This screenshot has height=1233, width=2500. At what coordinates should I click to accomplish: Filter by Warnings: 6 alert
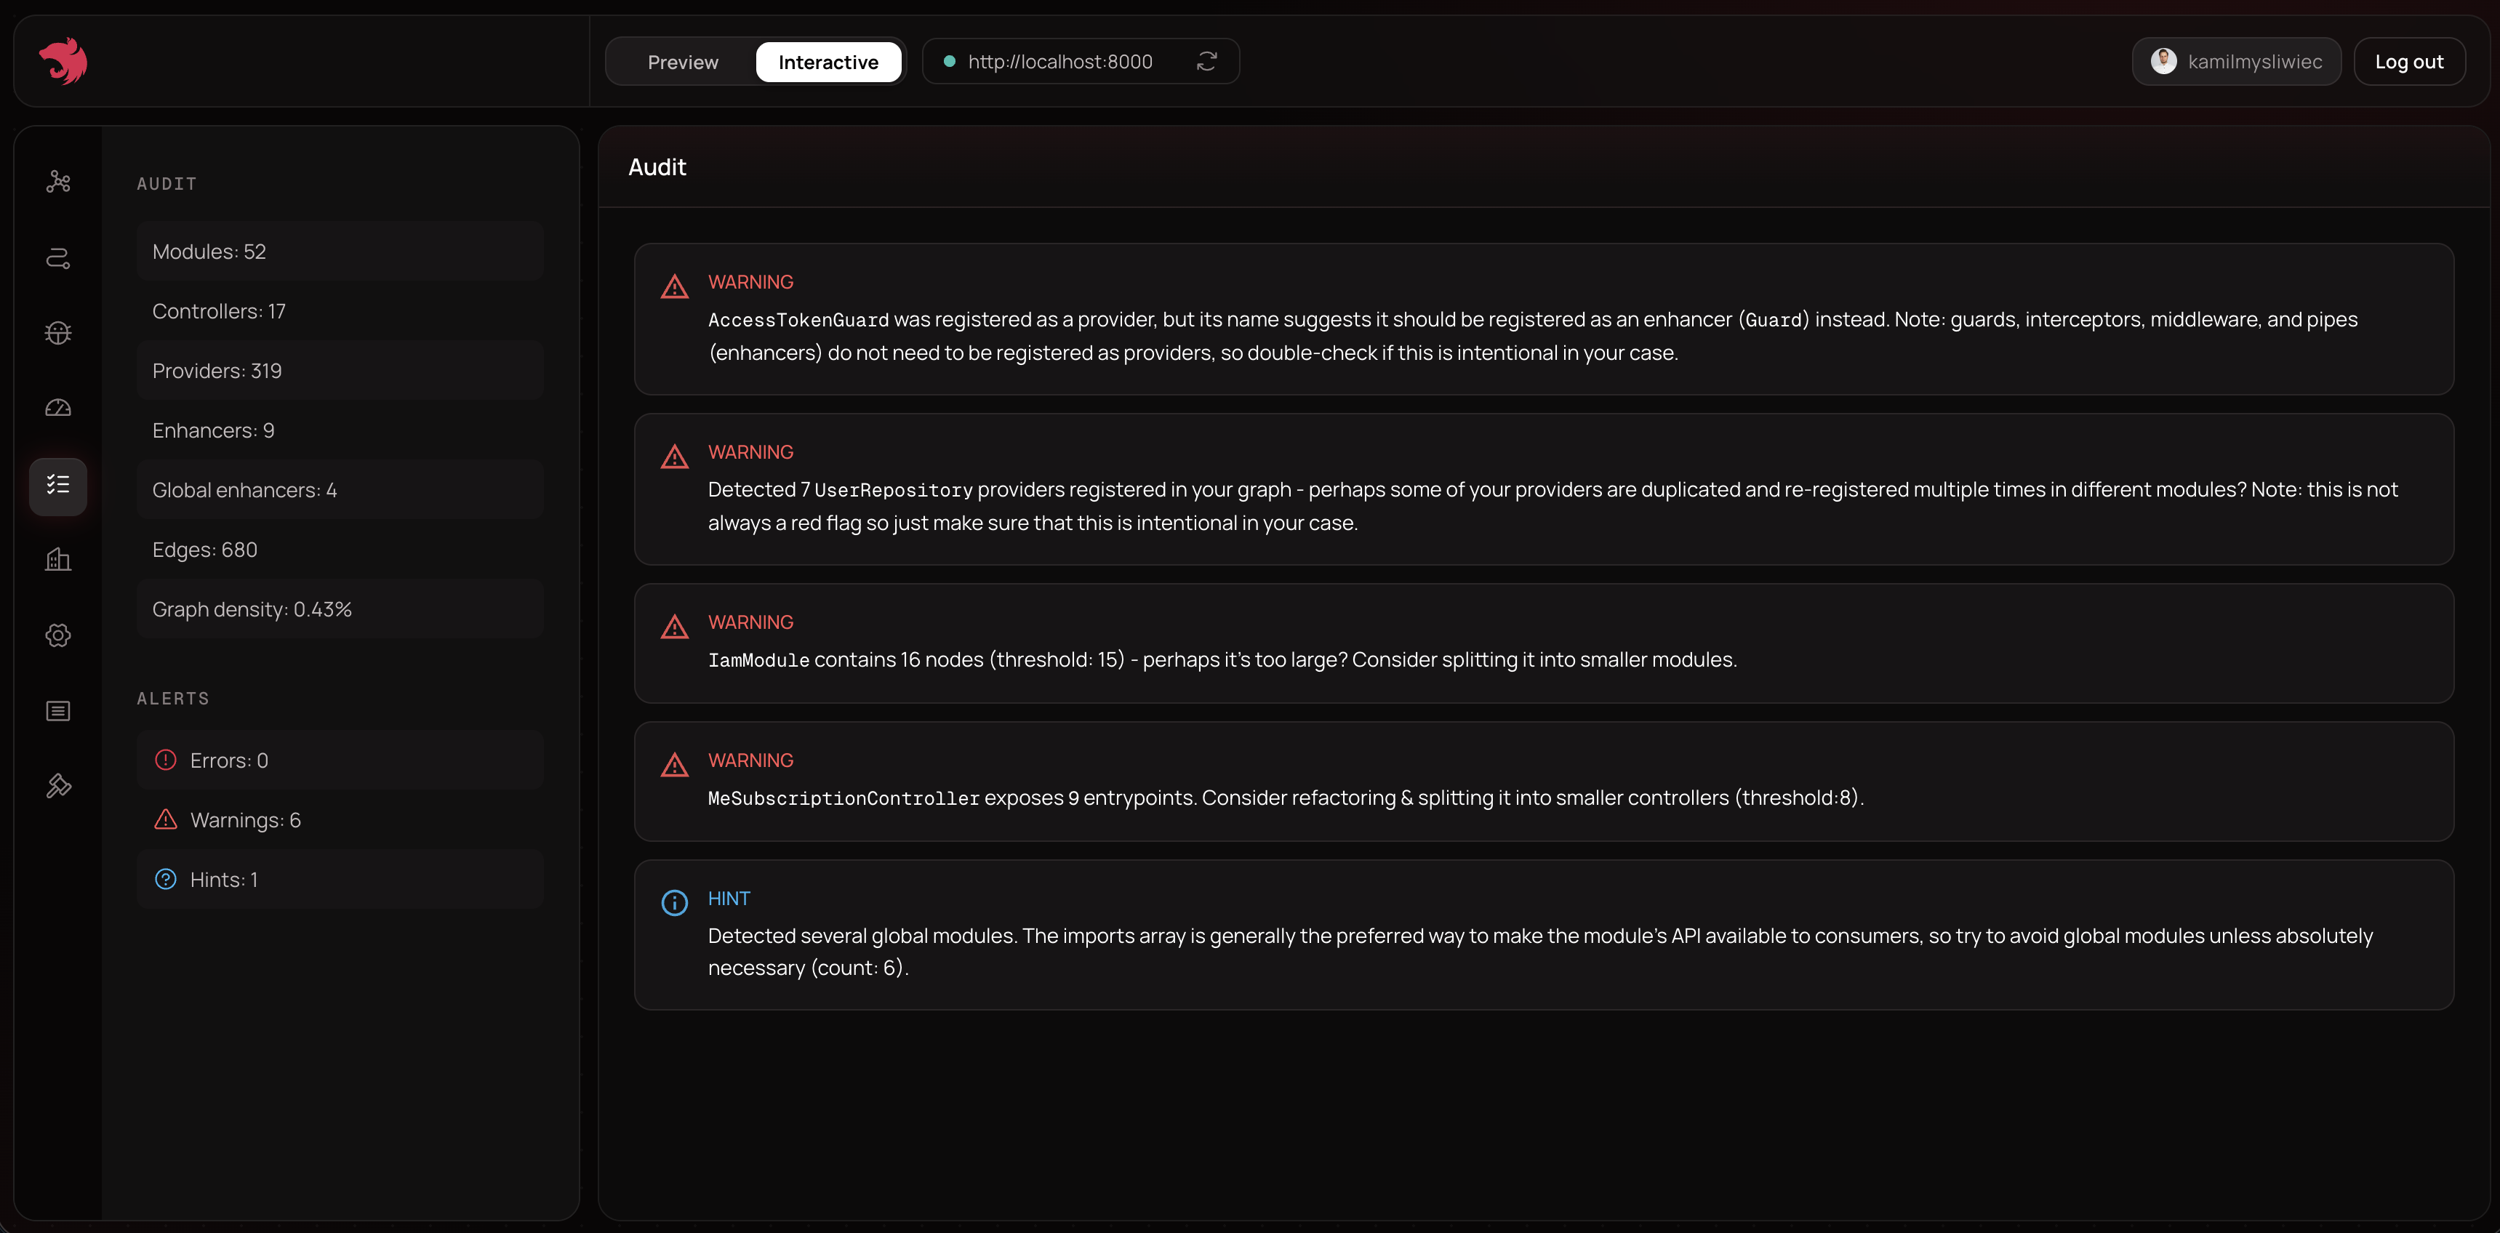(x=340, y=820)
